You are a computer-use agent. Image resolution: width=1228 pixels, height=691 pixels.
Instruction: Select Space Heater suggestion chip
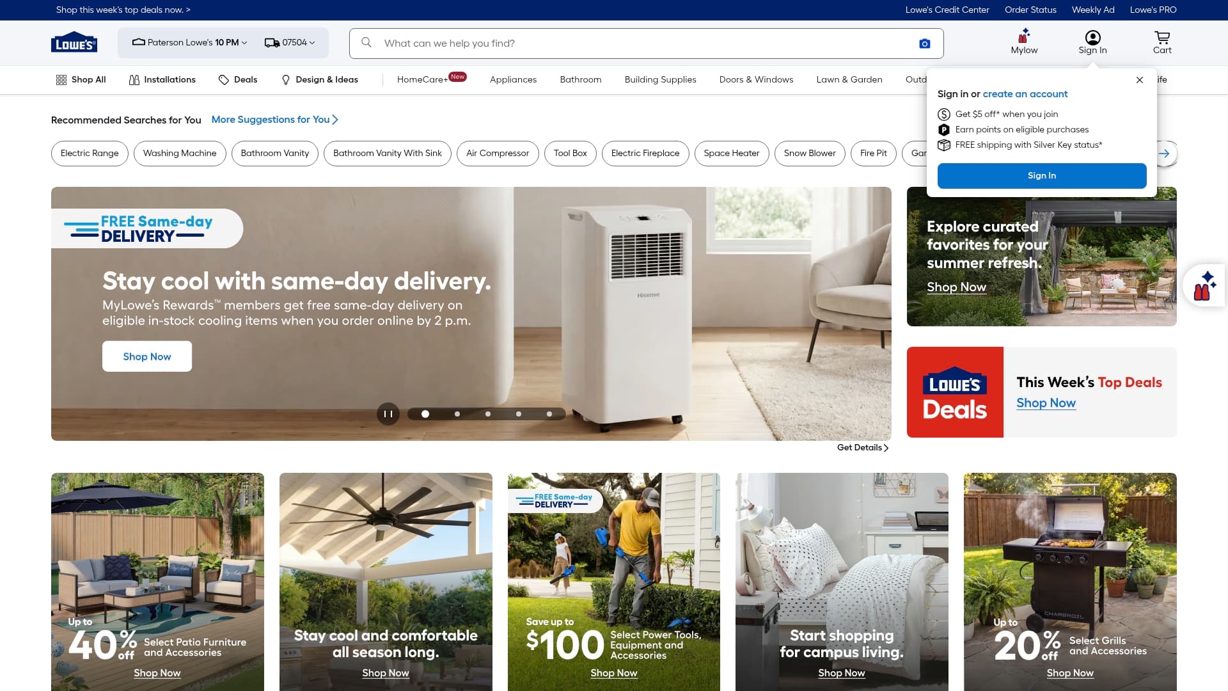click(x=731, y=154)
